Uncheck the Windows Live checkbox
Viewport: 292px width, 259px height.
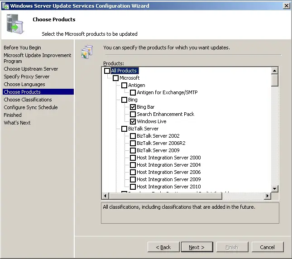(133, 121)
